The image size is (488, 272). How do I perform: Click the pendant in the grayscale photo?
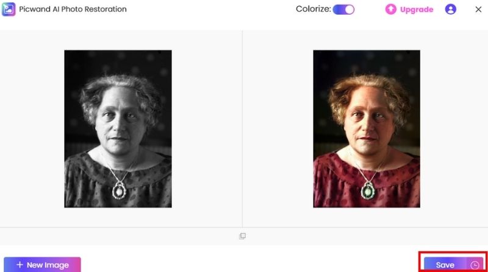119,190
